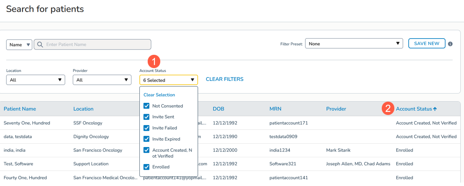Click the magnifier icon in search field

(40, 45)
